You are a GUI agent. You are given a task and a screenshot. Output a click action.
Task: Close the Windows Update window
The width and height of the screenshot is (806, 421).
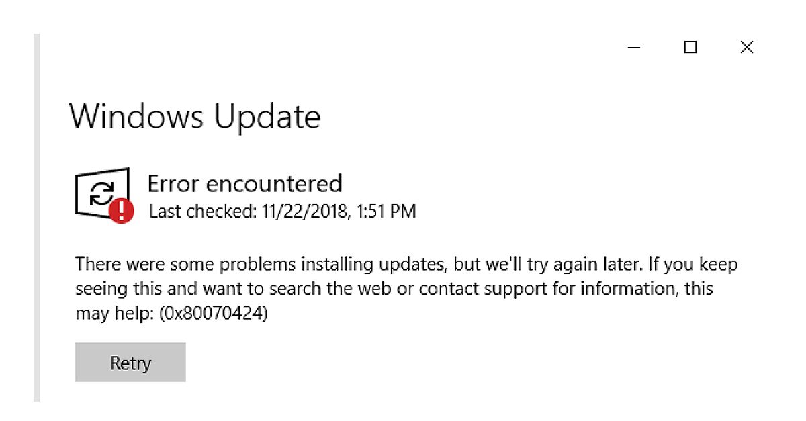click(x=746, y=47)
